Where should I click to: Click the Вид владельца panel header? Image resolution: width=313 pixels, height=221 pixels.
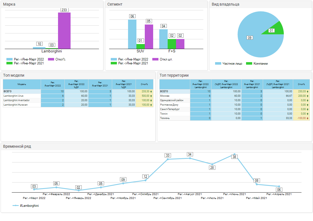pyautogui.click(x=225, y=4)
